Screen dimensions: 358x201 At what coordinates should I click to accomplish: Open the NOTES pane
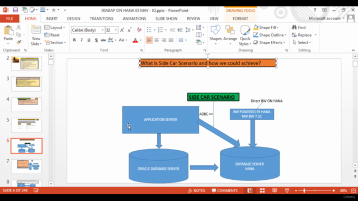pos(196,190)
